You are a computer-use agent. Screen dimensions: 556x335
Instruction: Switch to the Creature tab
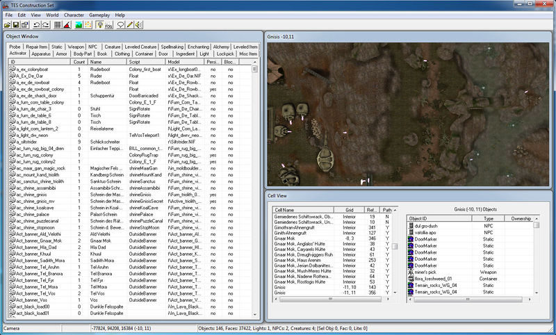[113, 46]
